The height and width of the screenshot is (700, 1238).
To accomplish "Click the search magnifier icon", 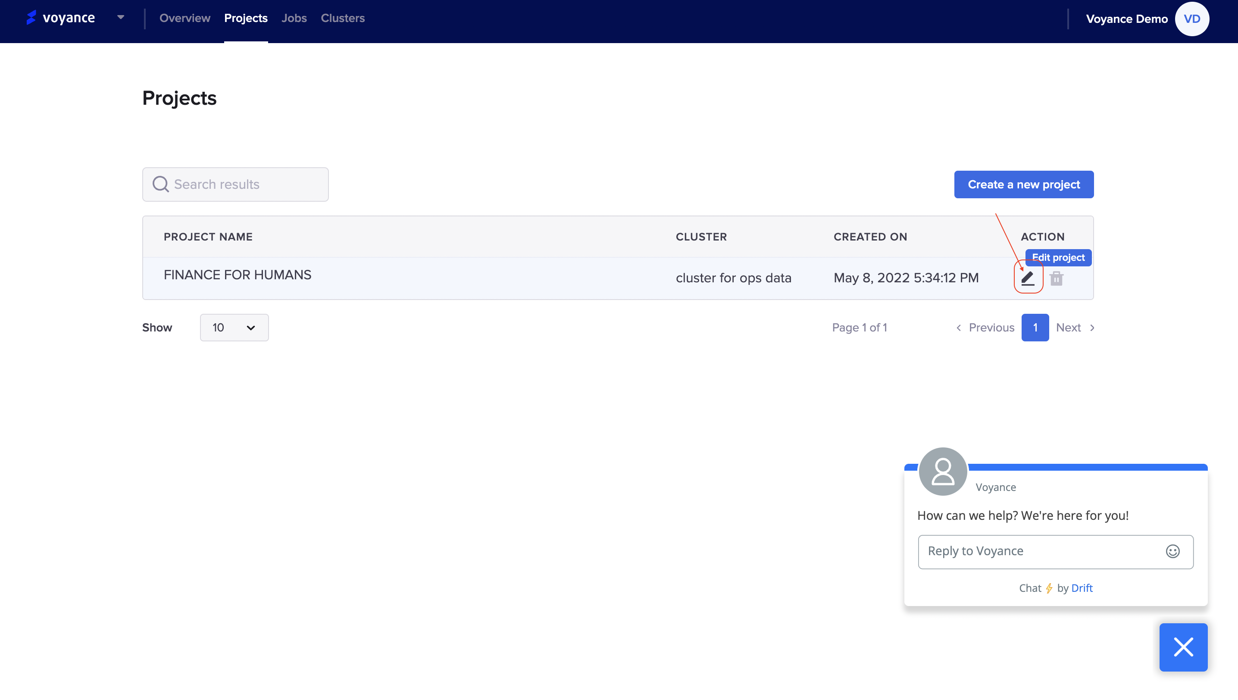I will pyautogui.click(x=160, y=184).
